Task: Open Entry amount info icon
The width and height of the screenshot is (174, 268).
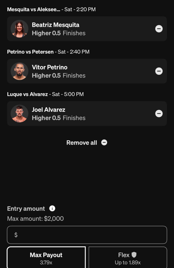Action: click(x=52, y=209)
